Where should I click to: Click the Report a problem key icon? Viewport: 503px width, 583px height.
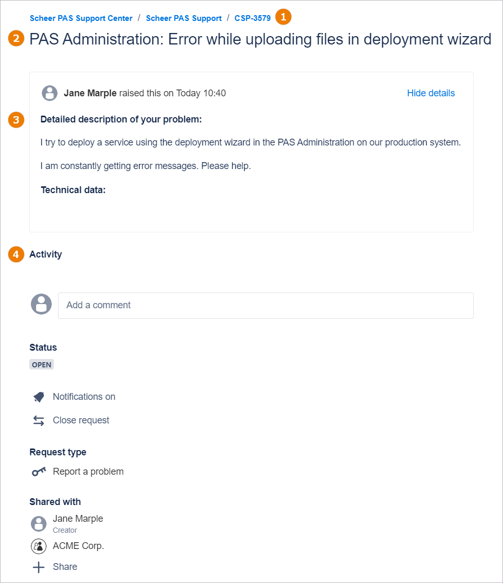39,472
